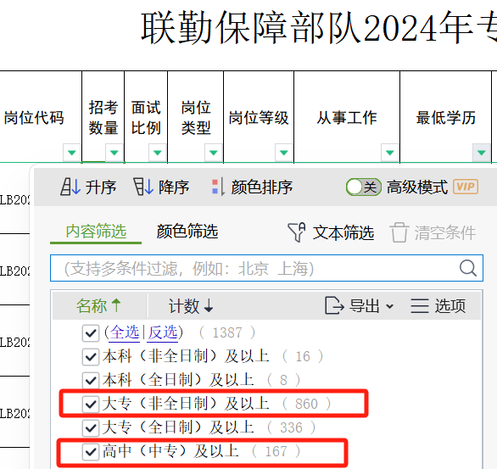This screenshot has width=497, height=469.
Task: Uncheck 本科（全日制）及以上 checkbox
Action: [x=91, y=380]
